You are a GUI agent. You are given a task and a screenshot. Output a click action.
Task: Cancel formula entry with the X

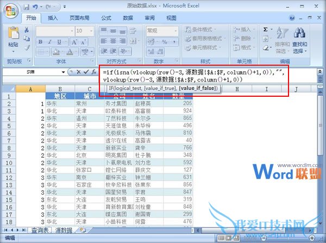coord(78,72)
